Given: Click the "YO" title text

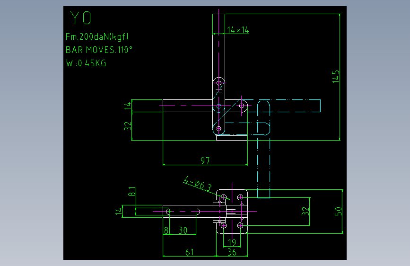Looking at the screenshot, I should (80, 18).
